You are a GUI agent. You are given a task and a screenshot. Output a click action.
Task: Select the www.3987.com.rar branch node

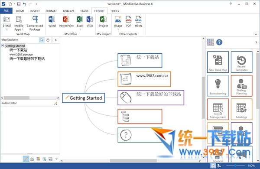coord(144,79)
